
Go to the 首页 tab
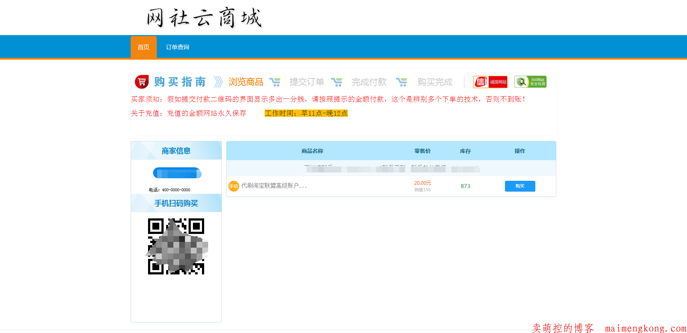pos(143,47)
